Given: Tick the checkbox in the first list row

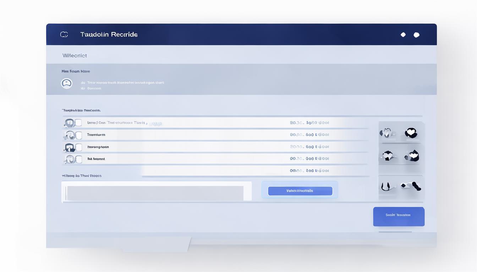Looking at the screenshot, I should tap(78, 123).
